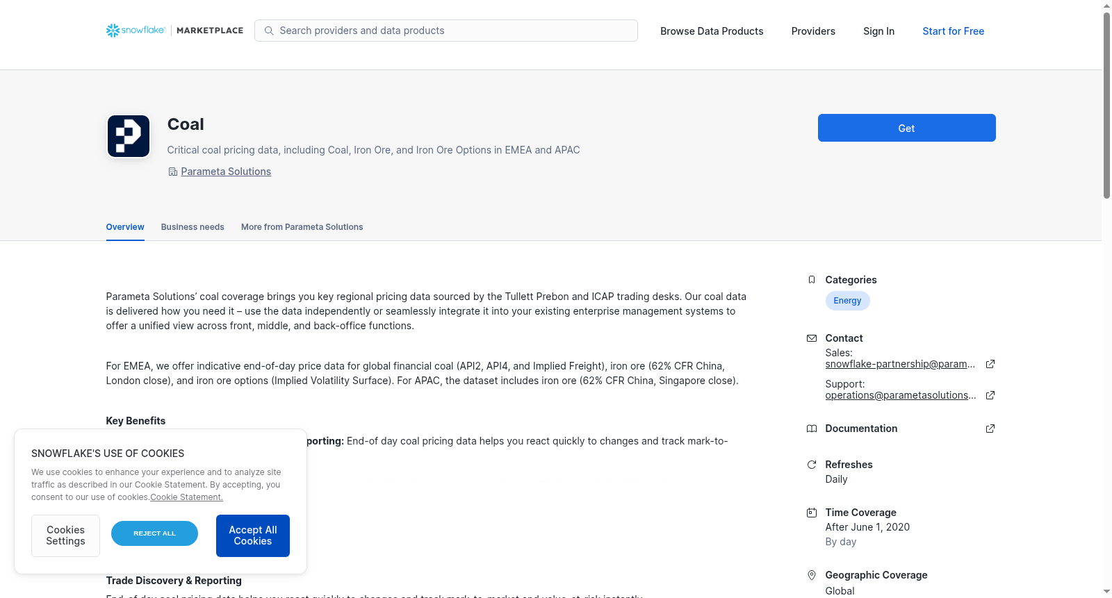Click the Global coverage value
This screenshot has height=598, width=1112.
click(840, 591)
